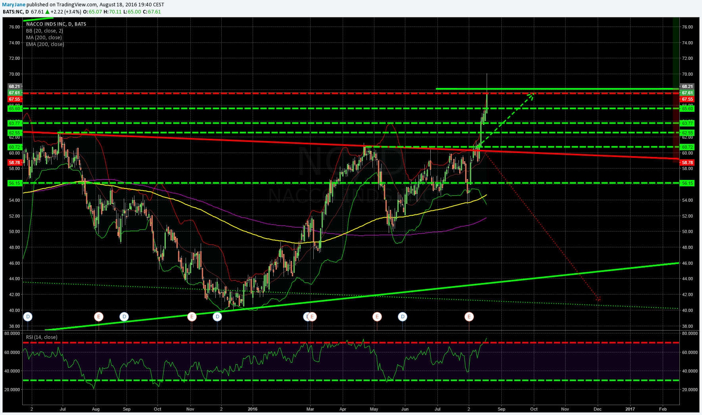The height and width of the screenshot is (415, 702).
Task: Click the 80.0000 RSI tick on the right axis
Action: [690, 333]
